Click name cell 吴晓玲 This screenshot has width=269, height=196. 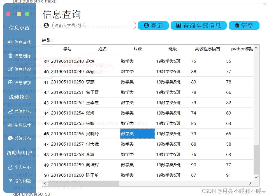(x=103, y=134)
